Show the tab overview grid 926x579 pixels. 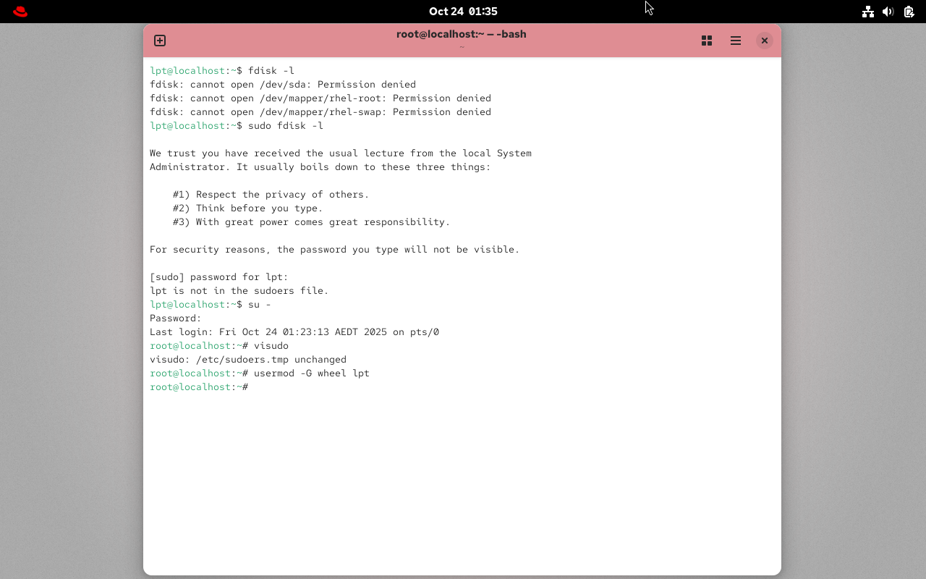[707, 41]
